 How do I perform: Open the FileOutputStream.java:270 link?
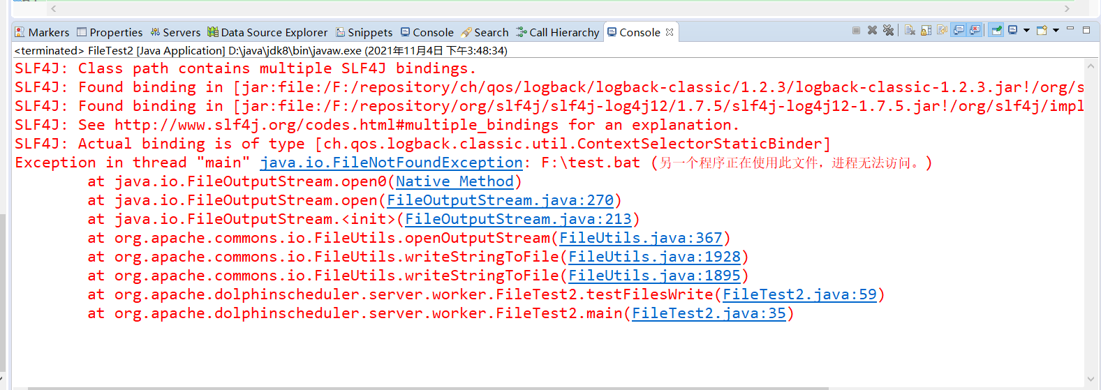tap(501, 200)
